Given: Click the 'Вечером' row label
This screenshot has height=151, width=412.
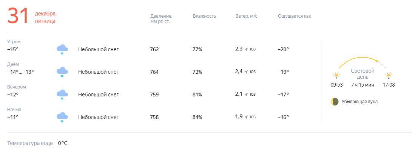Looking at the screenshot, I should pos(17,87).
